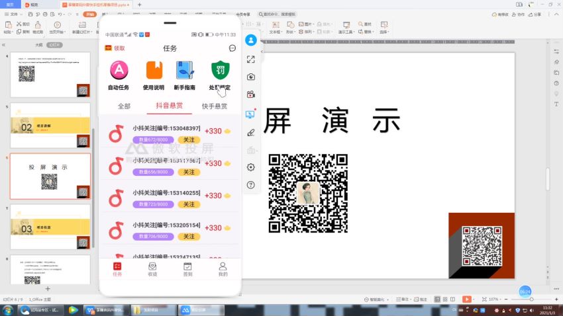This screenshot has width=563, height=316.
Task: Select the 抖音悬赏 tab
Action: click(x=169, y=105)
